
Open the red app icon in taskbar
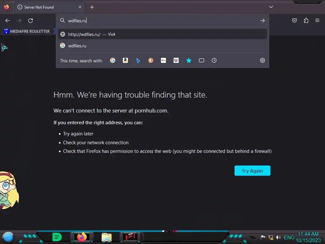(x=130, y=237)
